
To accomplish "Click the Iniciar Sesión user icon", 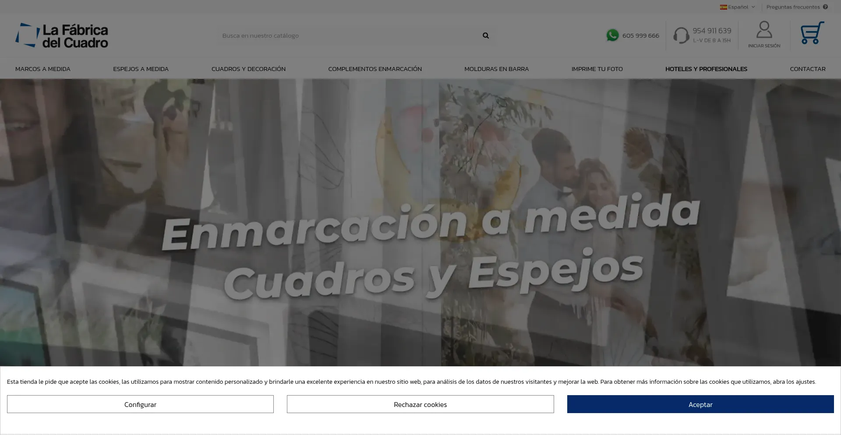I will pos(764,30).
